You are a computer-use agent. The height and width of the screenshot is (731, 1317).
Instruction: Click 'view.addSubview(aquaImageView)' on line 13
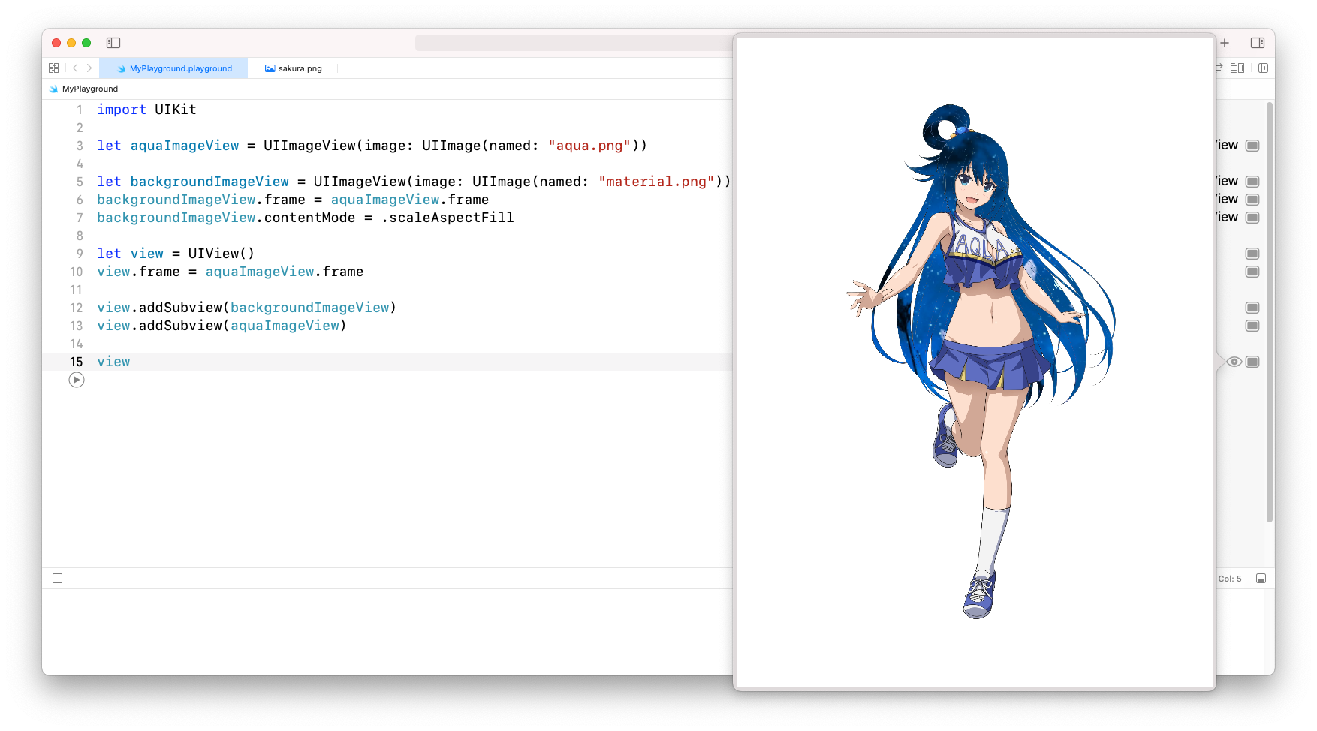coord(222,326)
